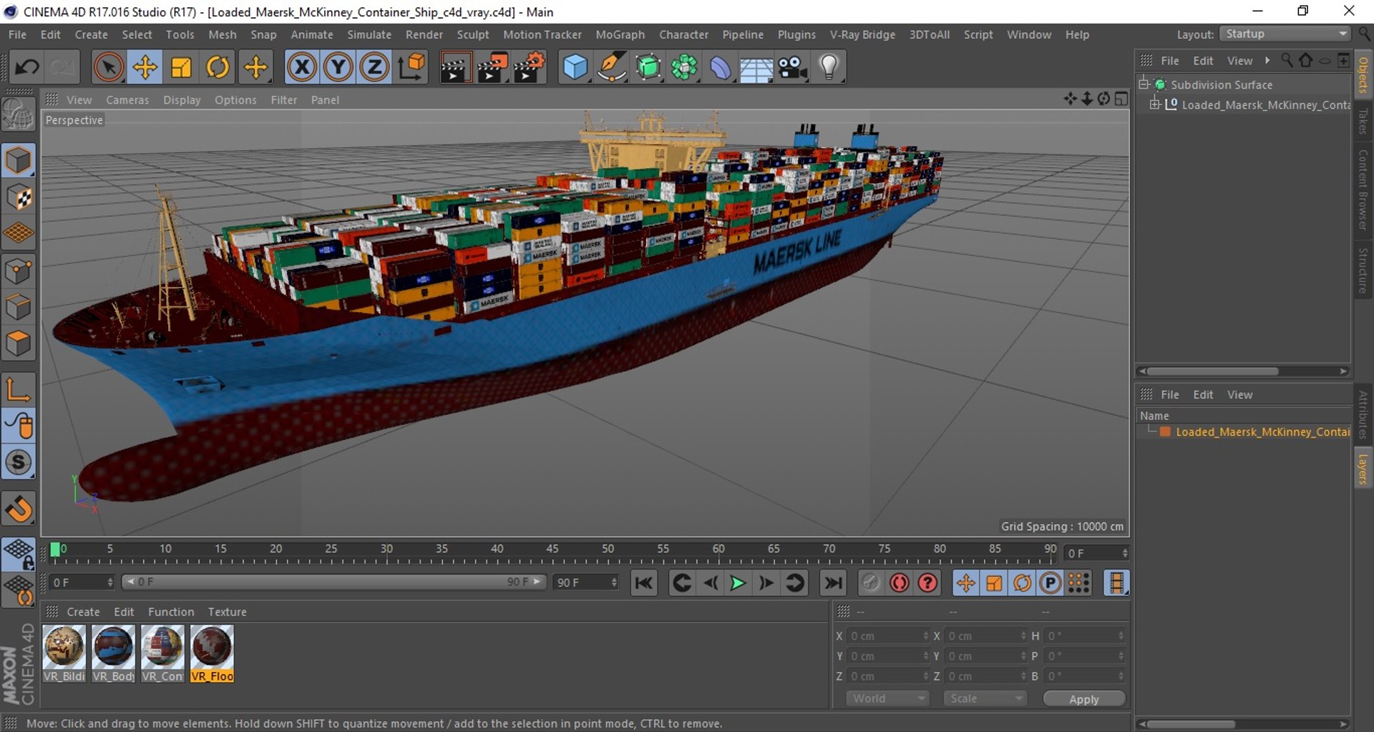The image size is (1374, 732).
Task: Activate the Rotate tool
Action: tap(218, 67)
